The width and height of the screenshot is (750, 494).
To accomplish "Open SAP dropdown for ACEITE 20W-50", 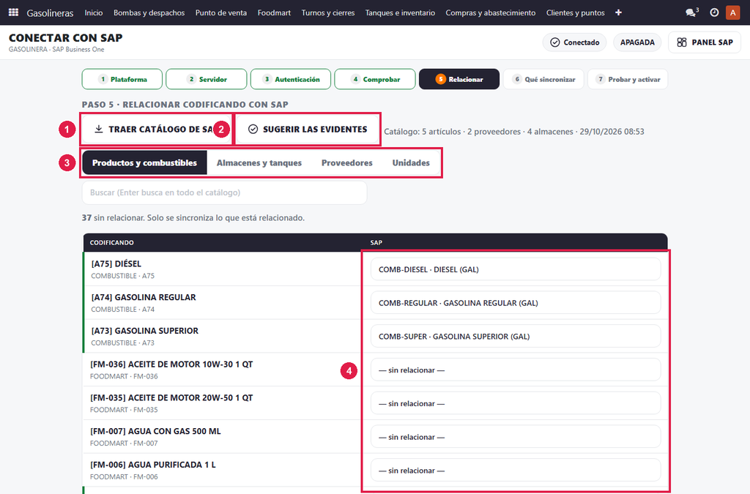I will pyautogui.click(x=516, y=403).
